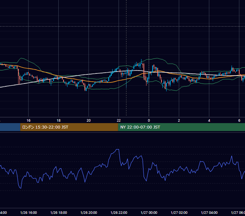Screen dimensions: 245x216
Task: Click the hour label 2 on the upper time axis
Action: tap(179, 121)
